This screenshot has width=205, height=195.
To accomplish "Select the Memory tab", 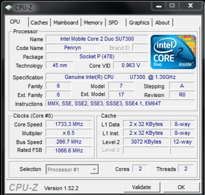I will [x=93, y=23].
